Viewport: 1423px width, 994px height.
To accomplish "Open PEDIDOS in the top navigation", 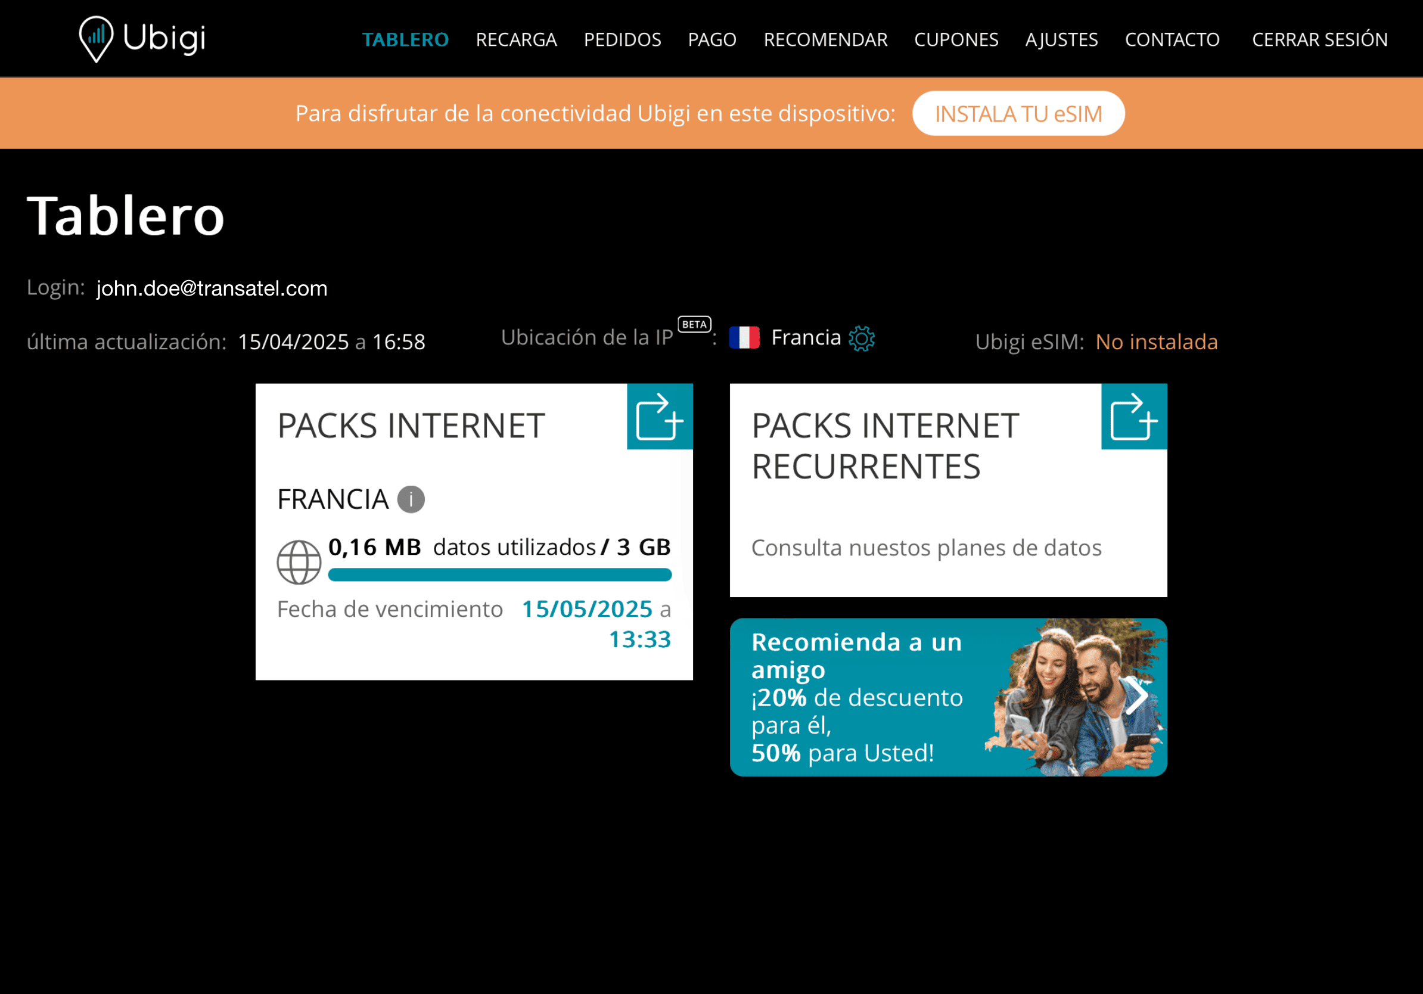I will point(622,40).
